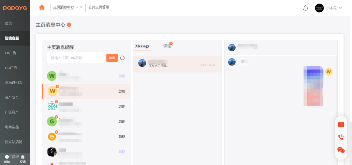Open the conversation 你发送了动图。

(x=177, y=64)
